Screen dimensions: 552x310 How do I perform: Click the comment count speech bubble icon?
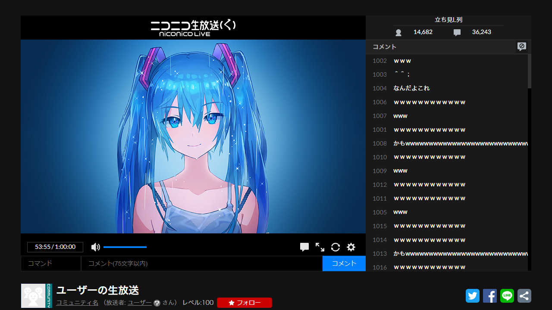coord(457,32)
